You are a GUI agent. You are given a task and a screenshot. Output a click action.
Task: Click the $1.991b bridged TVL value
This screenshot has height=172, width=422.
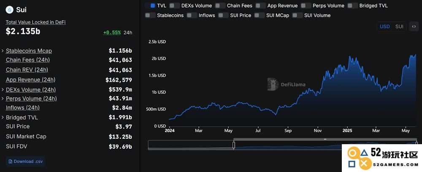pos(120,118)
